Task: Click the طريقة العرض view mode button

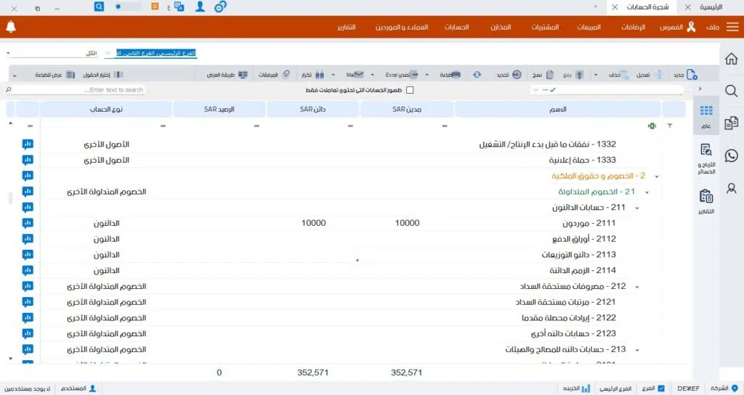Action: pos(227,75)
